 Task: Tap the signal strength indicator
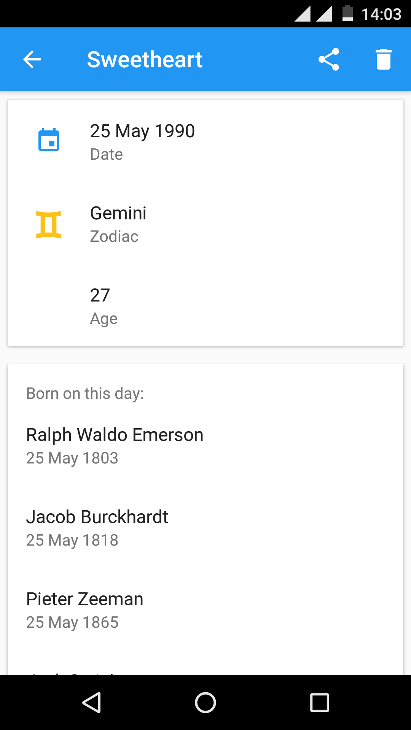pyautogui.click(x=313, y=14)
